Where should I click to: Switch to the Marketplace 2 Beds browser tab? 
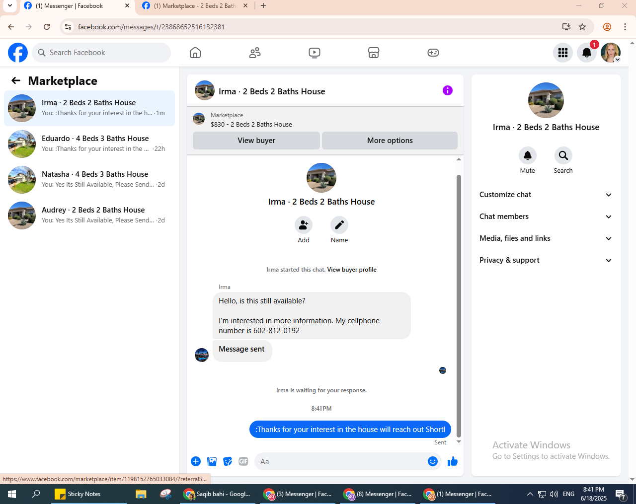(x=194, y=6)
